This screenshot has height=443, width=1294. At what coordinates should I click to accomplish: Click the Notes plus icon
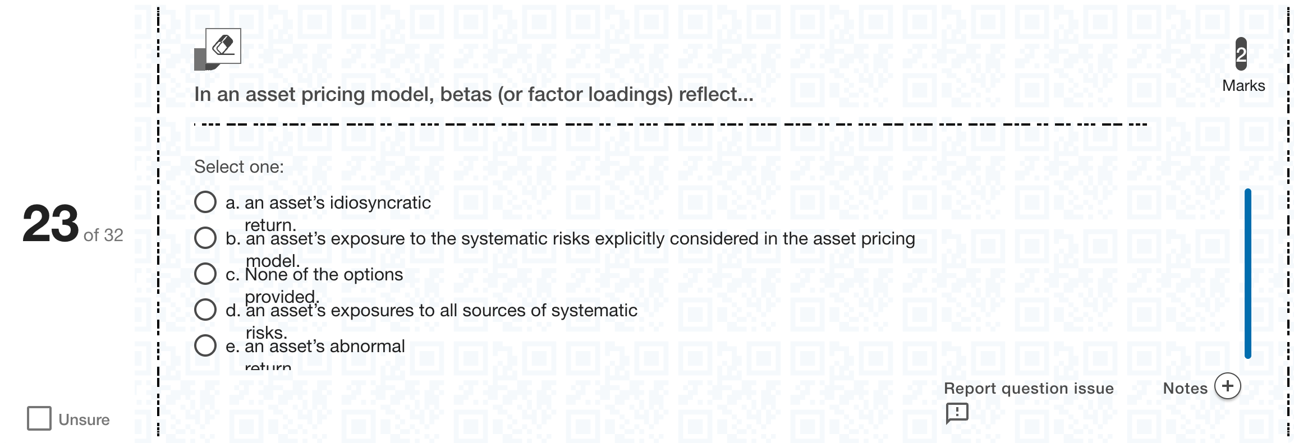tap(1227, 386)
